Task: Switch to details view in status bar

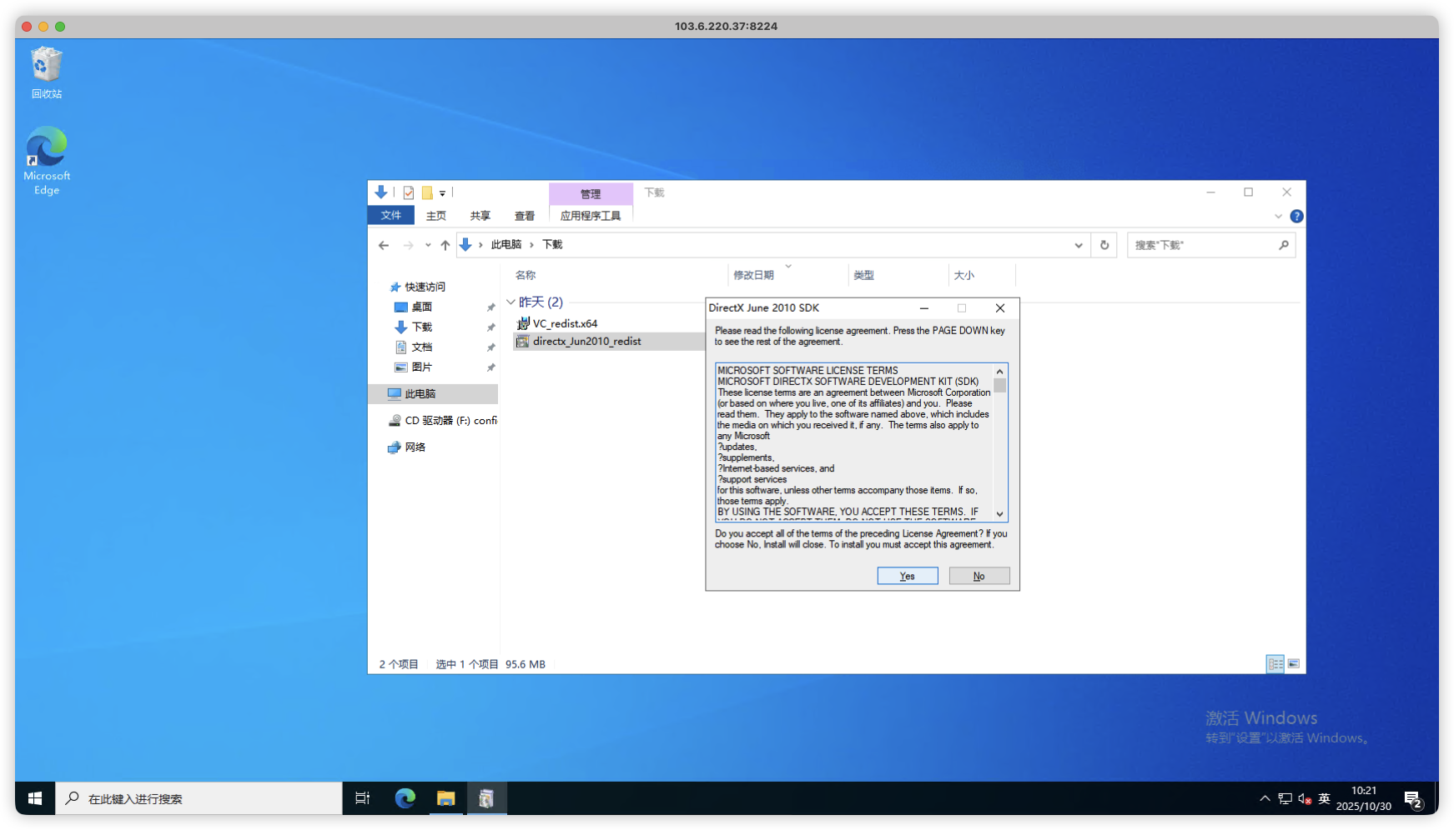Action: [x=1275, y=664]
